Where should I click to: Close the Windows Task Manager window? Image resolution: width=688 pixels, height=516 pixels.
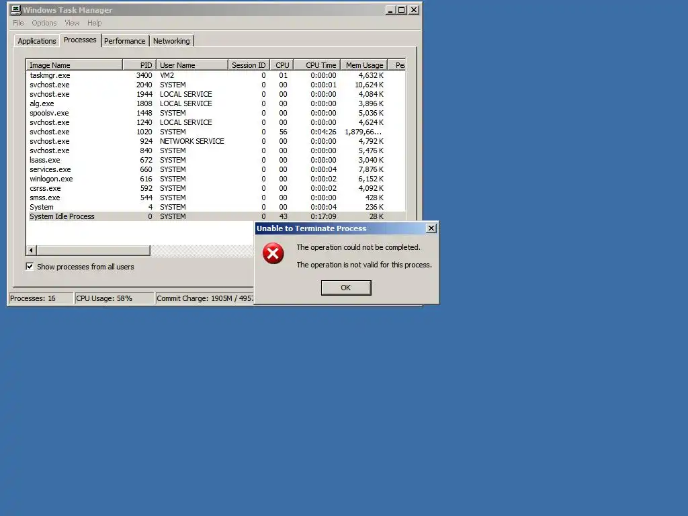click(414, 9)
